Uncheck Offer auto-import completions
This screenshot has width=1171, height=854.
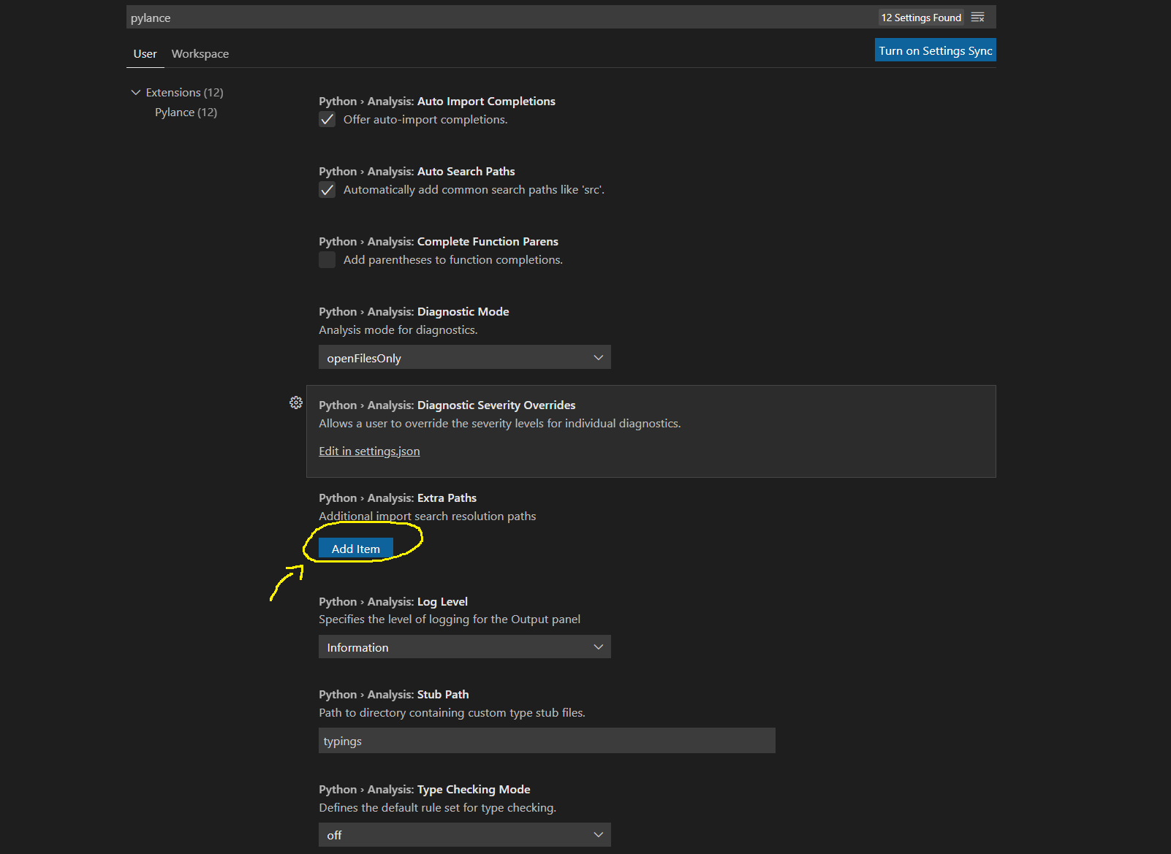[x=327, y=119]
